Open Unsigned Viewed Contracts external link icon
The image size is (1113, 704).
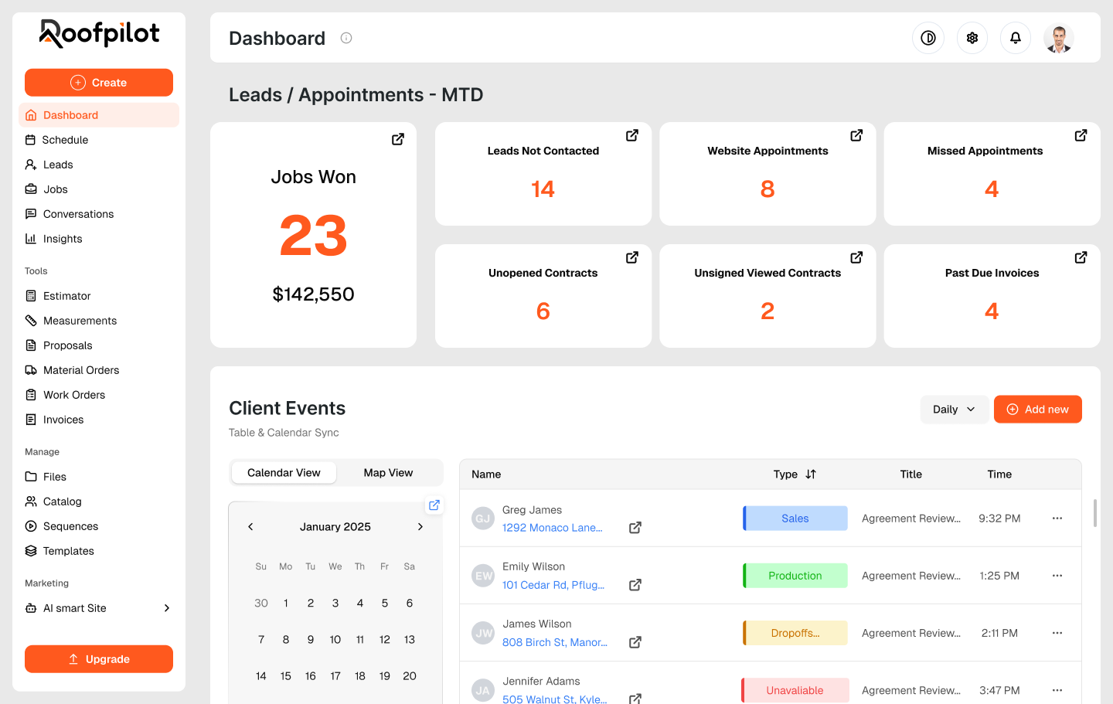pyautogui.click(x=856, y=257)
